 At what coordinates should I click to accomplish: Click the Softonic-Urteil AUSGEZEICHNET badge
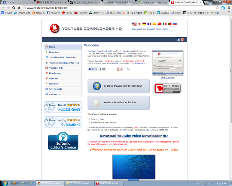(63, 107)
